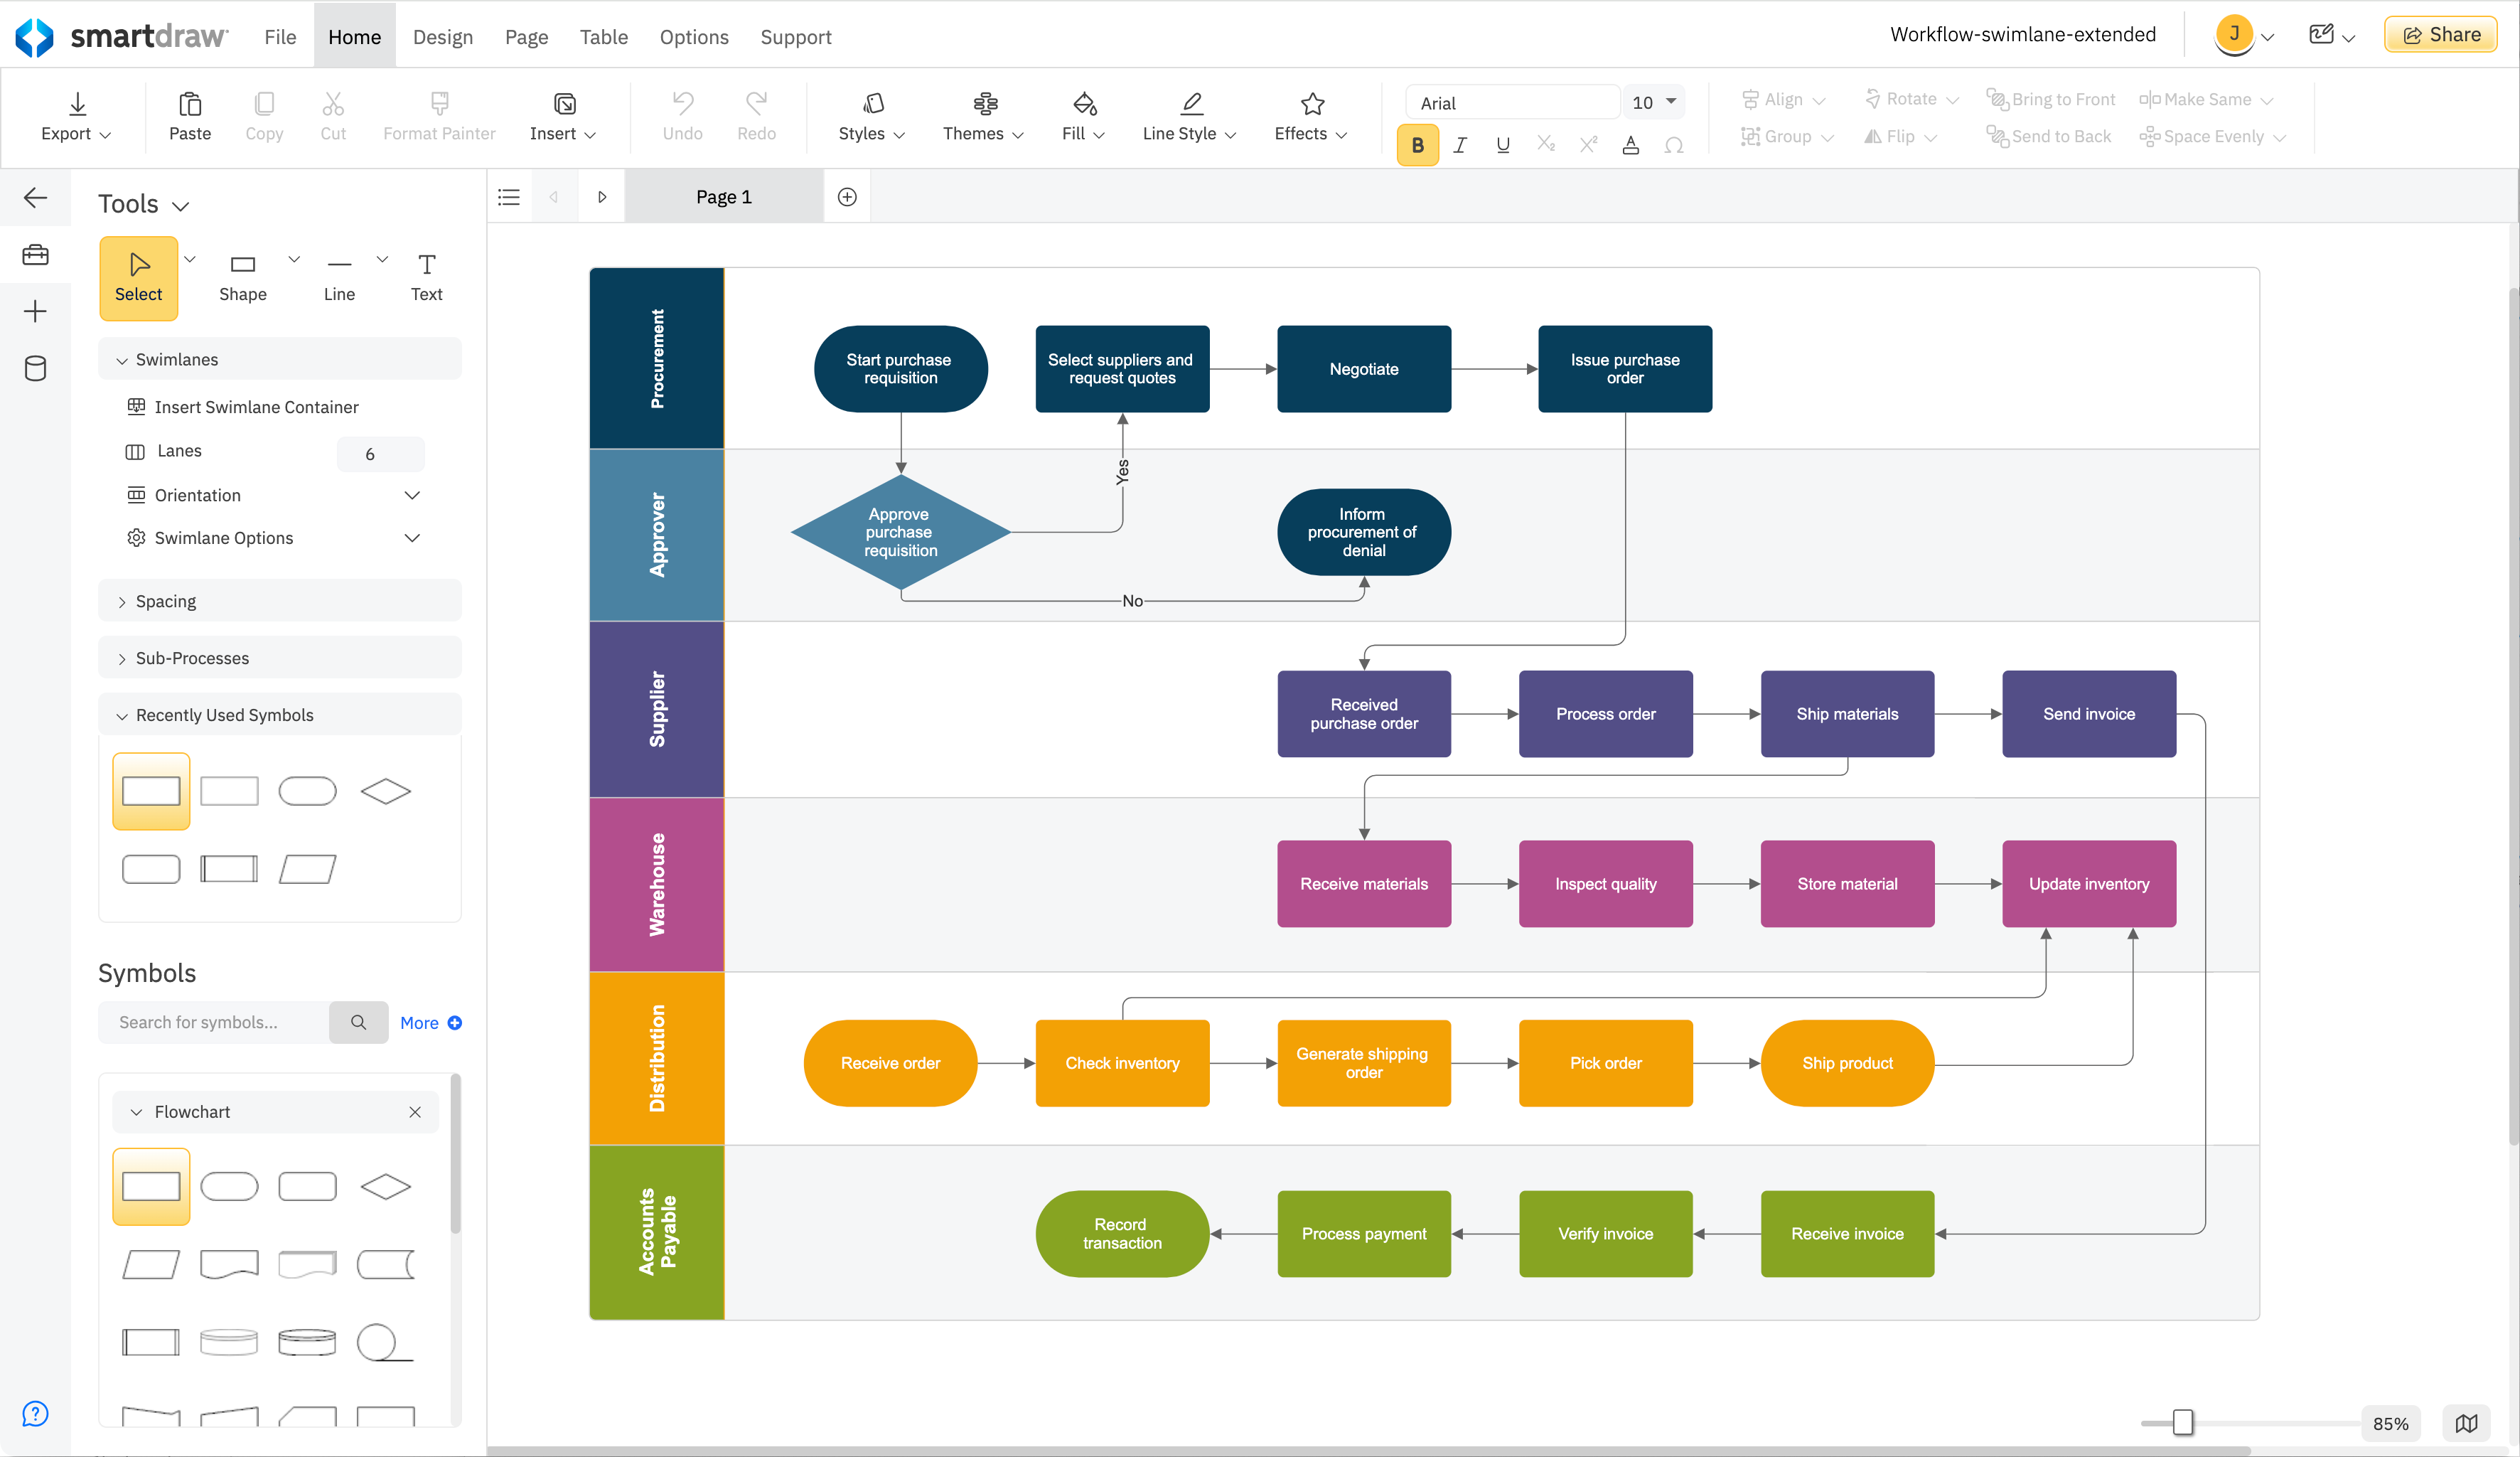Open the Themes picker
This screenshot has height=1457, width=2520.
pyautogui.click(x=983, y=117)
